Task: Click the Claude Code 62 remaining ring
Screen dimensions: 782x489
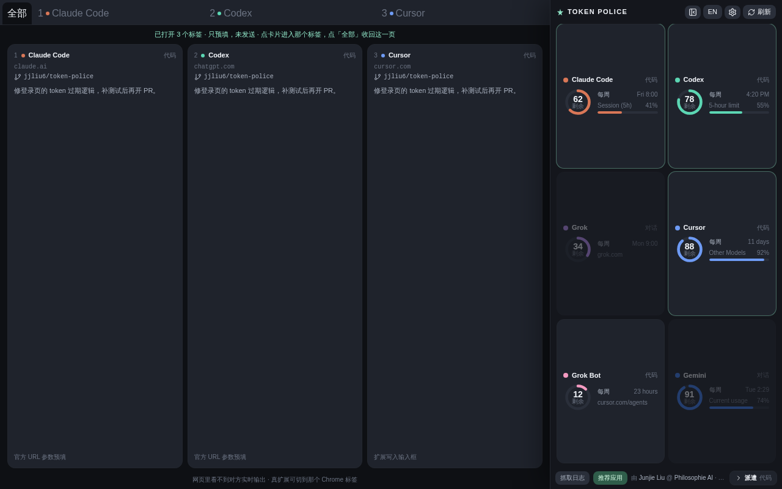Action: 578,102
